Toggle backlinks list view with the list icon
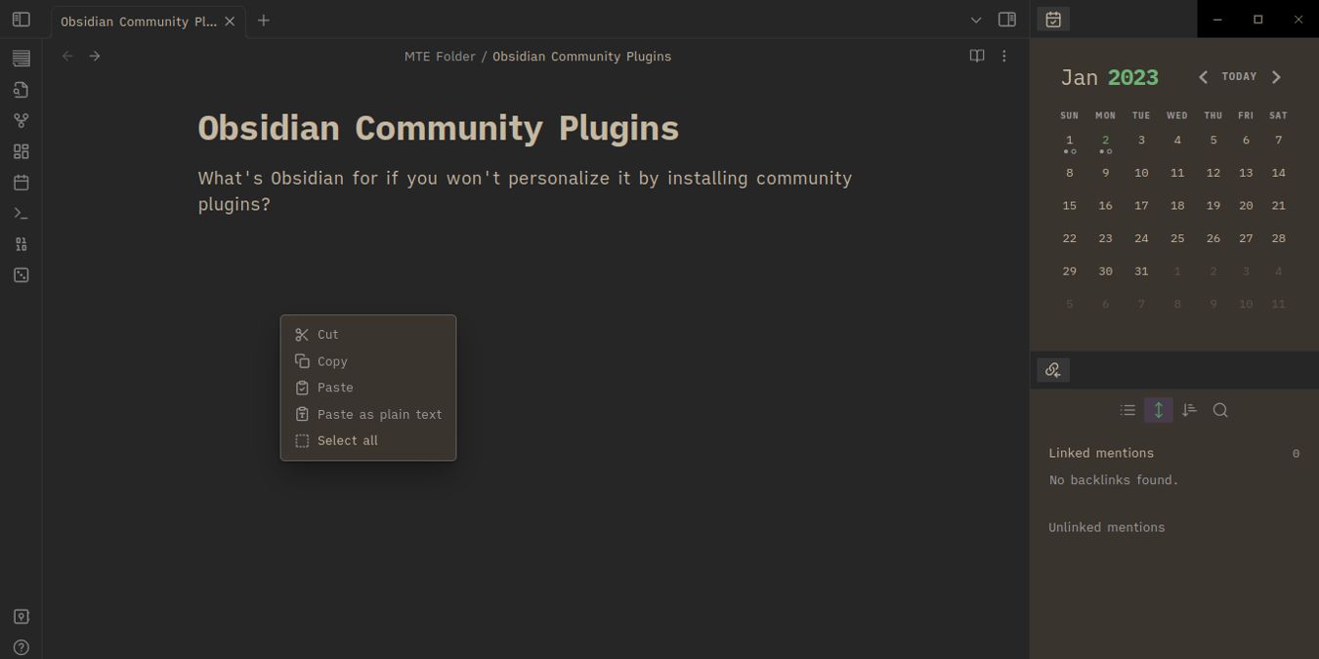Image resolution: width=1319 pixels, height=659 pixels. [1128, 410]
